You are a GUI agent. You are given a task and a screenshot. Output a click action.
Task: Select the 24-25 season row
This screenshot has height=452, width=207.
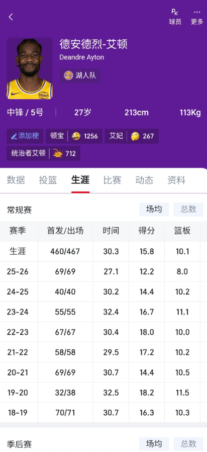tap(103, 292)
